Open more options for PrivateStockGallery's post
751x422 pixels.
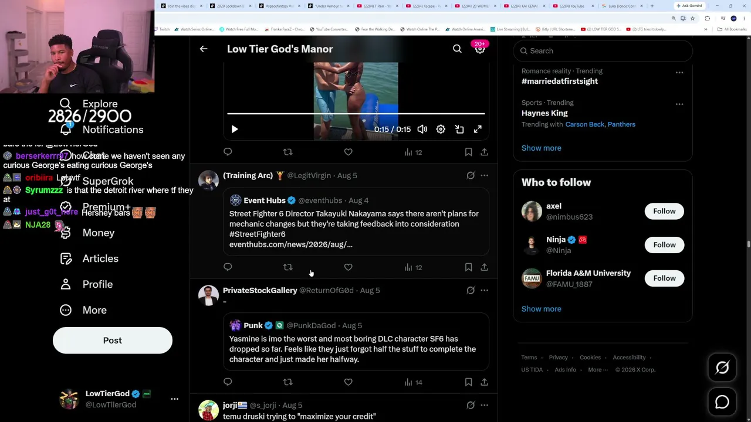(x=484, y=290)
